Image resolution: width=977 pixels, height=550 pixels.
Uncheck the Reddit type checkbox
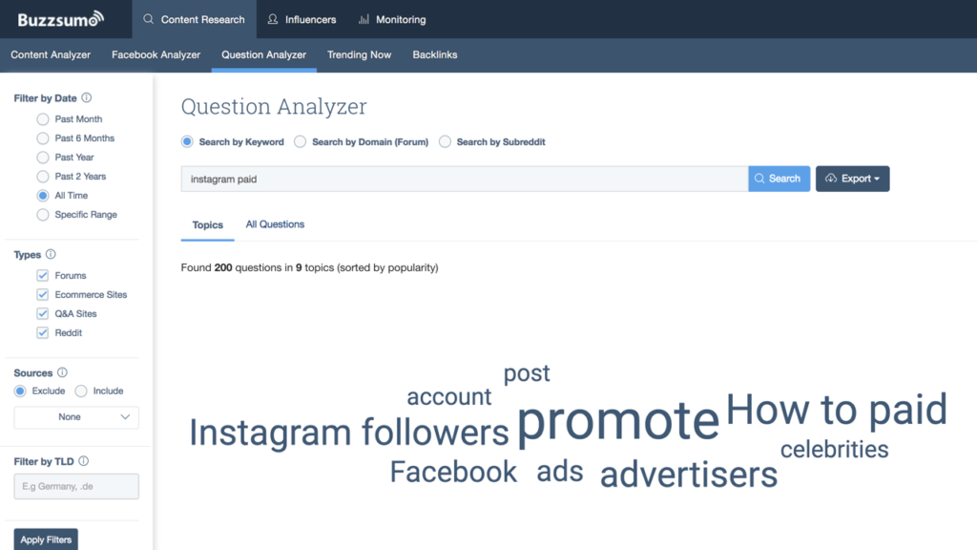coord(42,332)
